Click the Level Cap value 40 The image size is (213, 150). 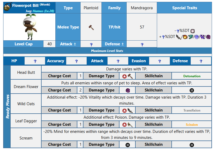[x=50, y=44]
